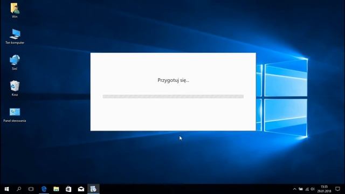Open the Kosz recycle bin icon

click(15, 88)
